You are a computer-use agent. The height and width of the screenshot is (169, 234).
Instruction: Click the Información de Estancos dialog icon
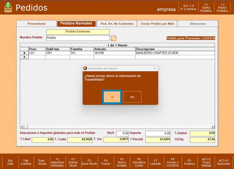[85, 69]
